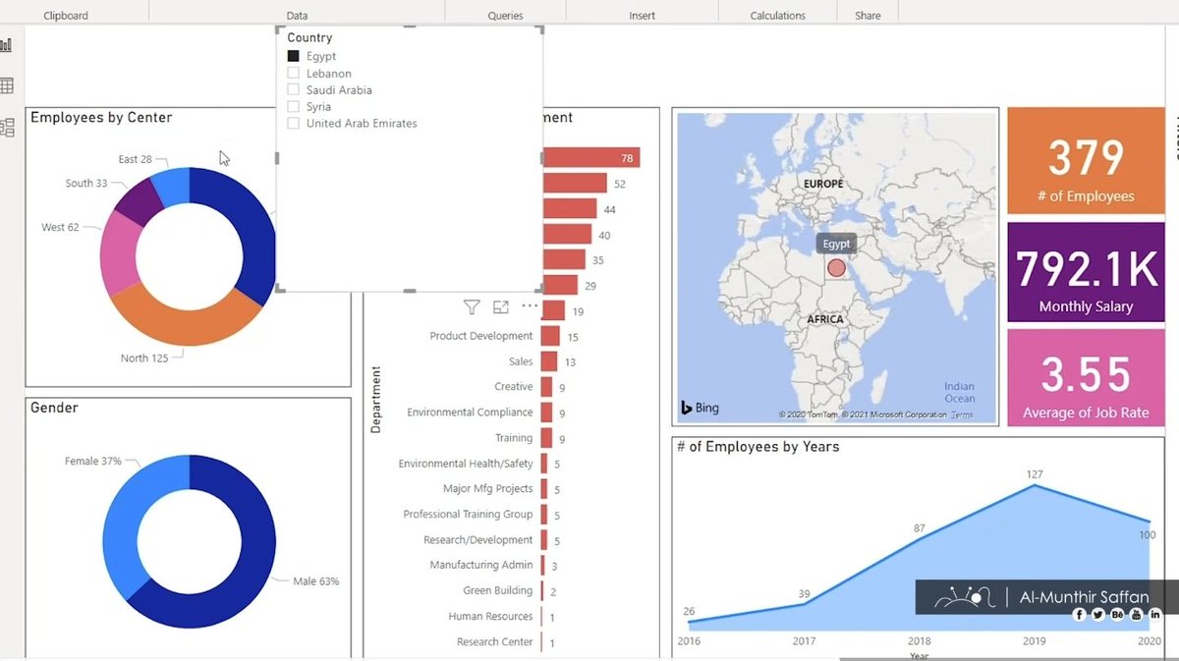The height and width of the screenshot is (661, 1179).
Task: Open the Data ribbon group
Action: pyautogui.click(x=297, y=16)
